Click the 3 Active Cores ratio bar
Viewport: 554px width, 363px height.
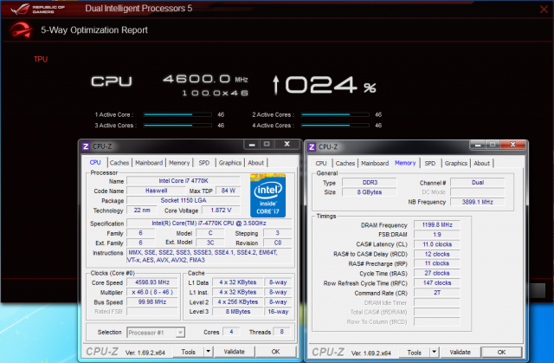pos(177,126)
